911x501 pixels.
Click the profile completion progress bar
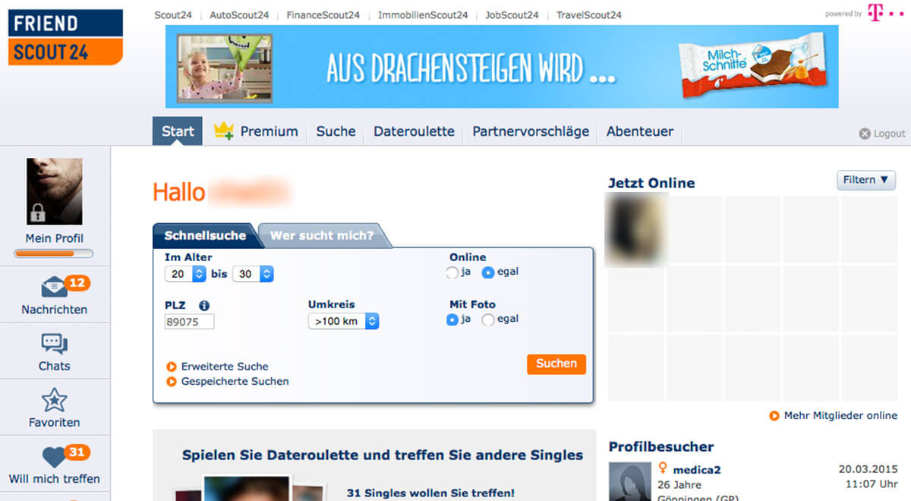tap(54, 254)
